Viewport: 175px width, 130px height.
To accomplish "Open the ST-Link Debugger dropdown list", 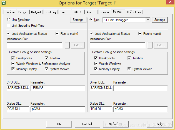I will [148, 20].
